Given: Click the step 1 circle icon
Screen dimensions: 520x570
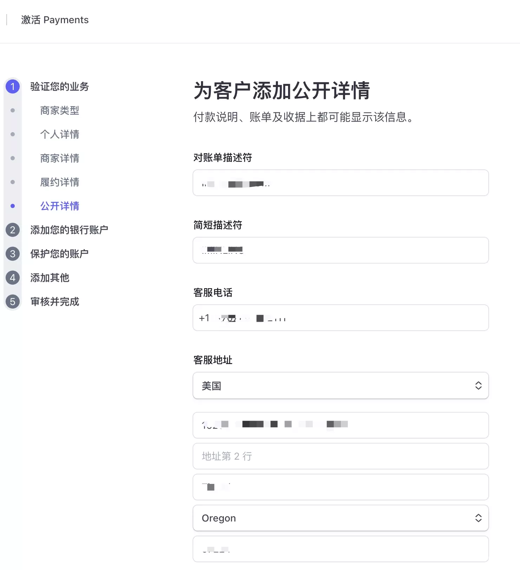Looking at the screenshot, I should (x=13, y=86).
